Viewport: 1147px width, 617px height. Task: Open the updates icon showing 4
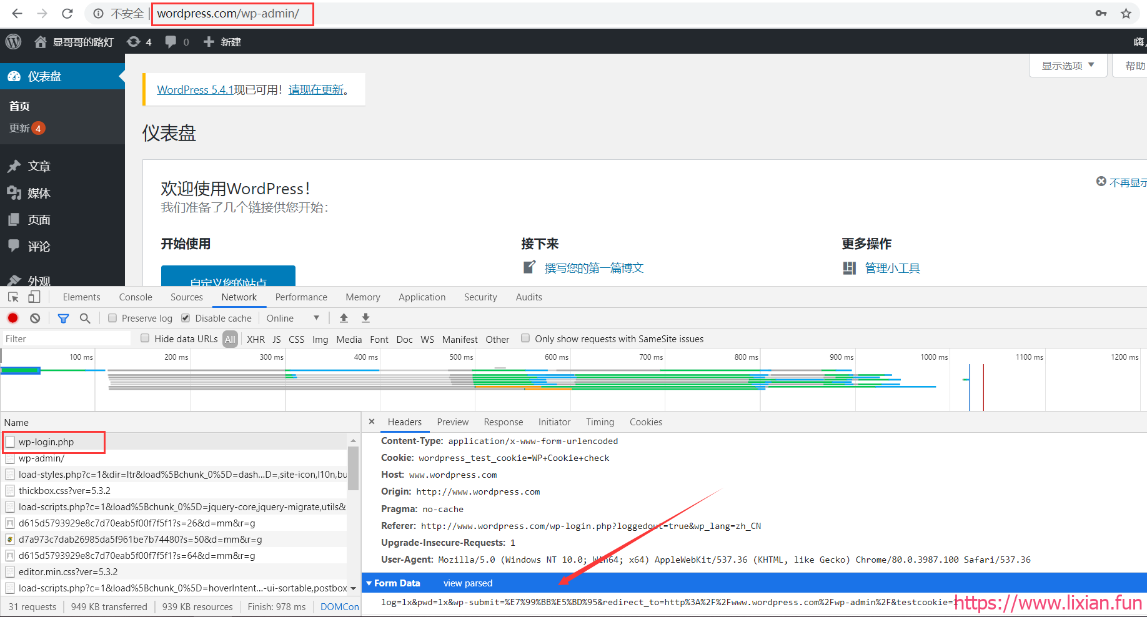coord(133,42)
